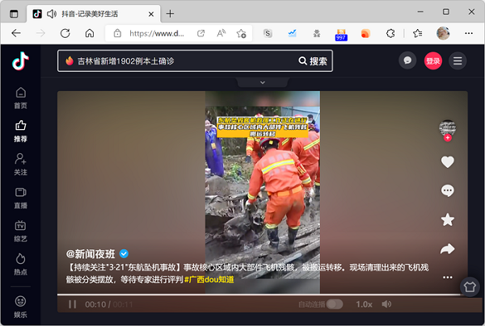
Task: Click the address bar URL
Action: click(157, 33)
